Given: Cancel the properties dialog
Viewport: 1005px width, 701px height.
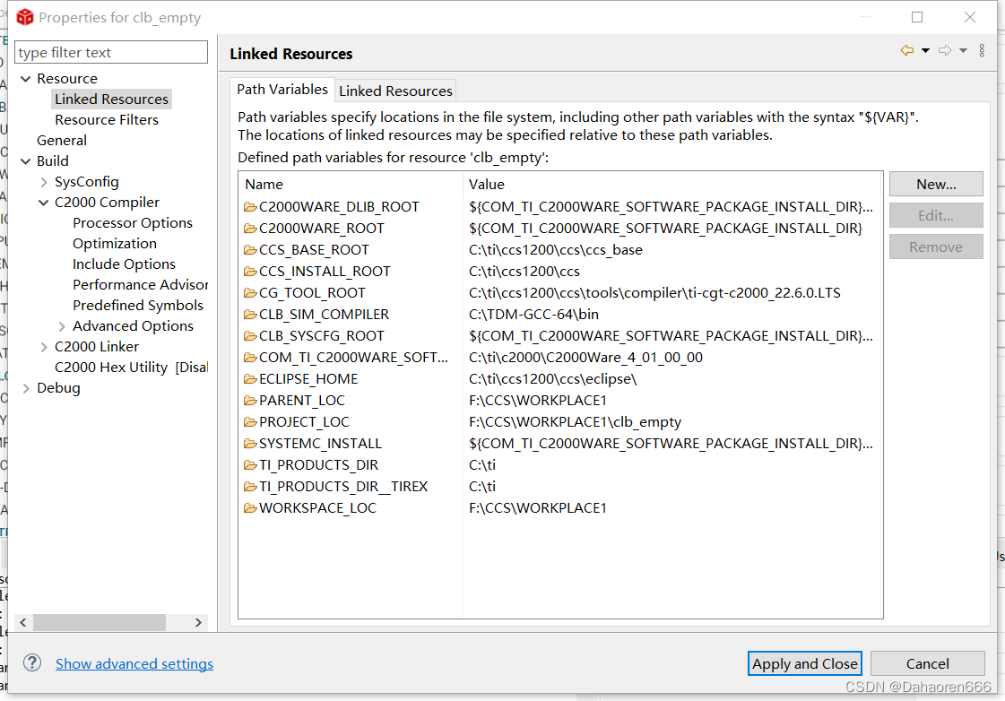Looking at the screenshot, I should (x=927, y=663).
